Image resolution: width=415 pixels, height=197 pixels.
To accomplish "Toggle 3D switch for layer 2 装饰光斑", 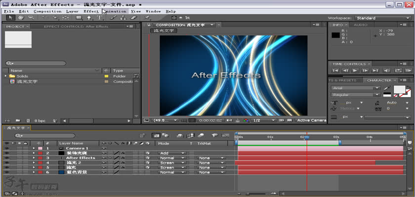I will coord(147,153).
